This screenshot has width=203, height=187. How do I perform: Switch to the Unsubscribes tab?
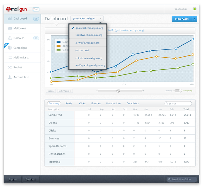(113, 103)
